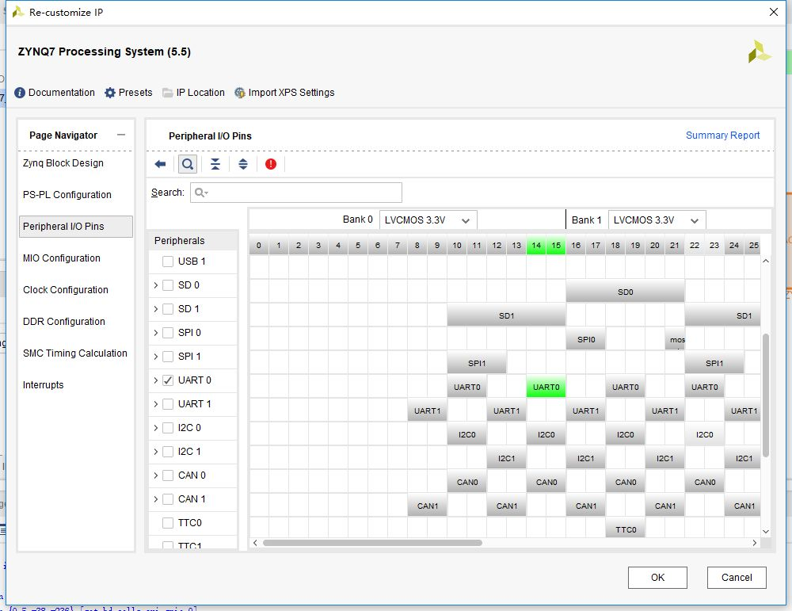The width and height of the screenshot is (792, 611).
Task: Select green UART0 pin block on MIO 14-15
Action: 546,387
